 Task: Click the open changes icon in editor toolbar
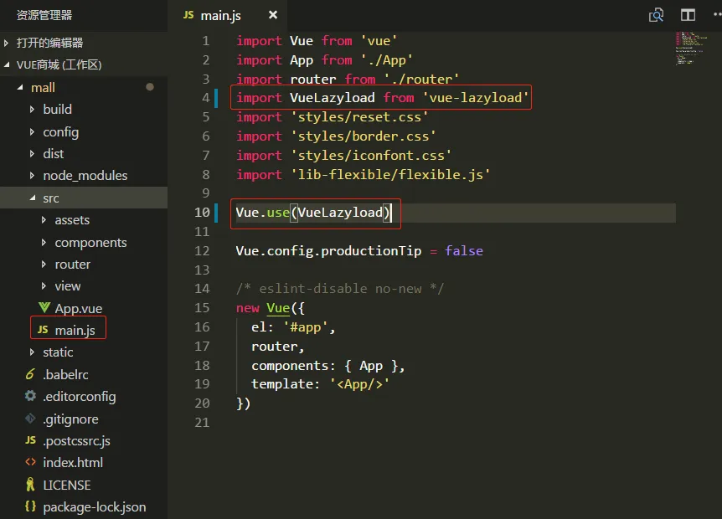click(657, 15)
